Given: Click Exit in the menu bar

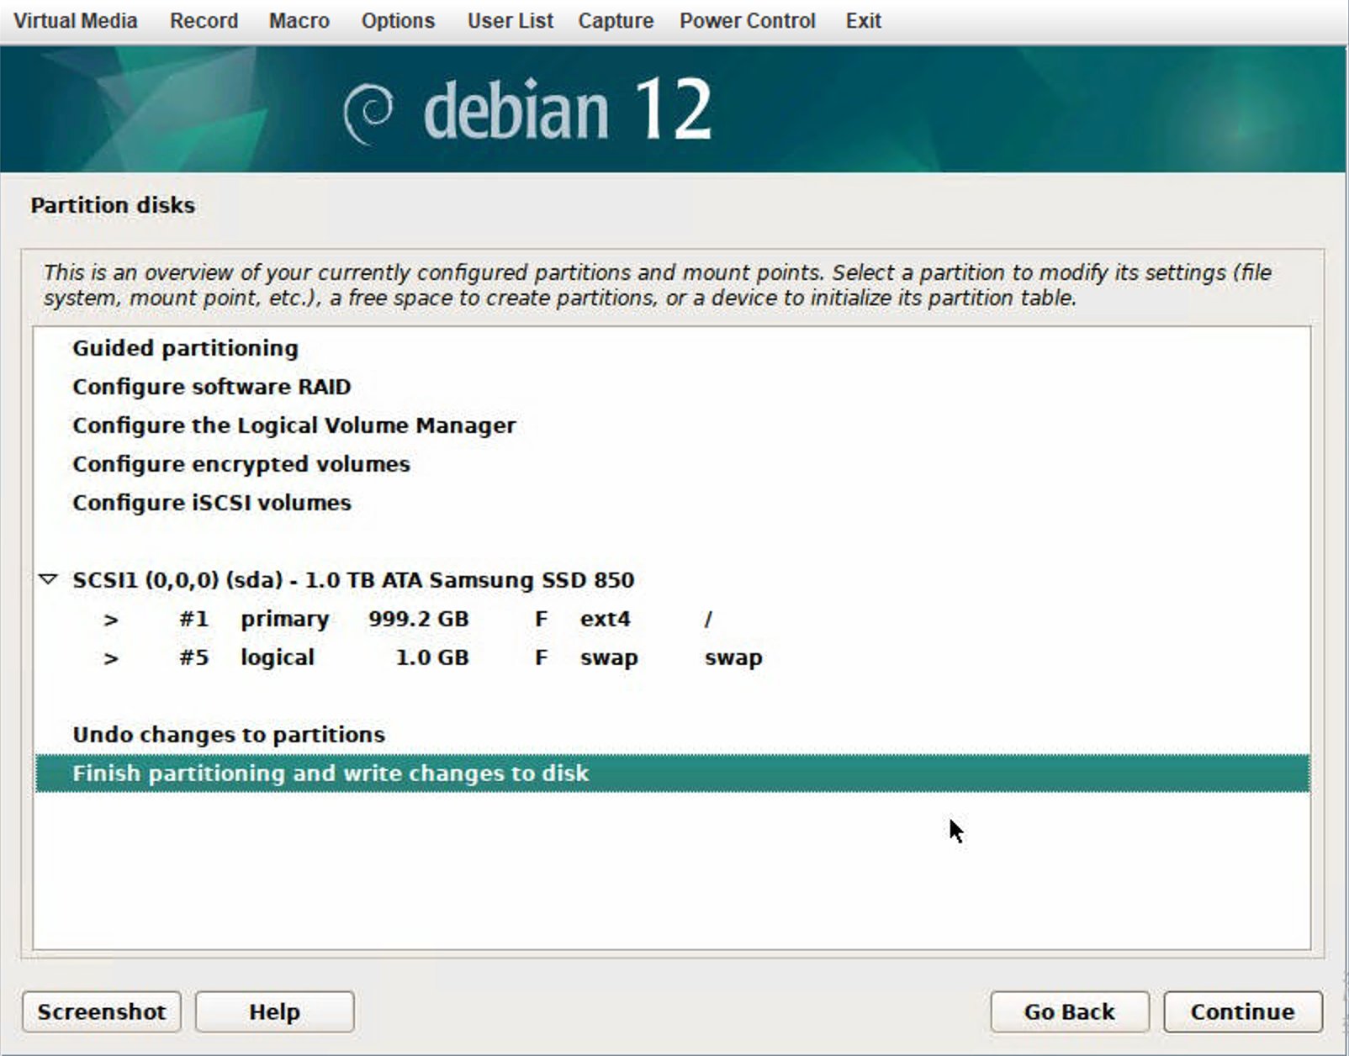Looking at the screenshot, I should click(x=863, y=21).
